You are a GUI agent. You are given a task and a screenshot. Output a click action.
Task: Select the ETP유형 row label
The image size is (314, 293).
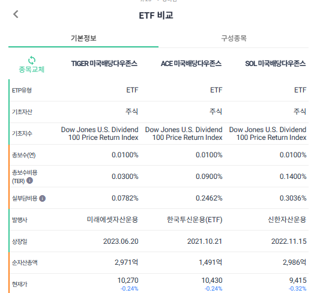pos(22,90)
